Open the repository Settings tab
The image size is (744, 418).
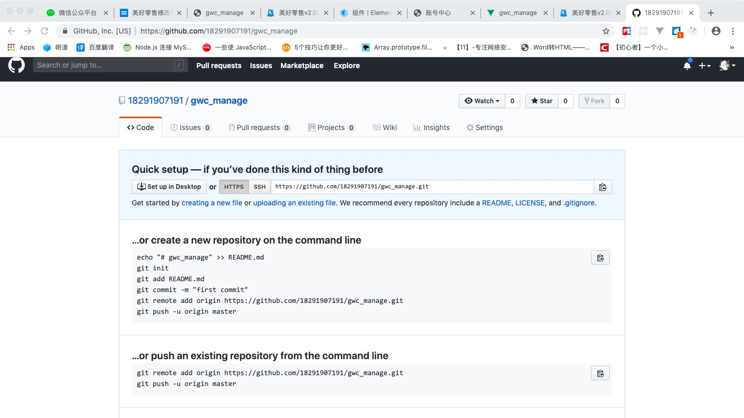(485, 127)
